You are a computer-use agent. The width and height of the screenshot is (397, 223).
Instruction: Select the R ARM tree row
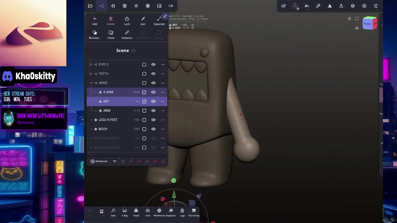click(127, 92)
